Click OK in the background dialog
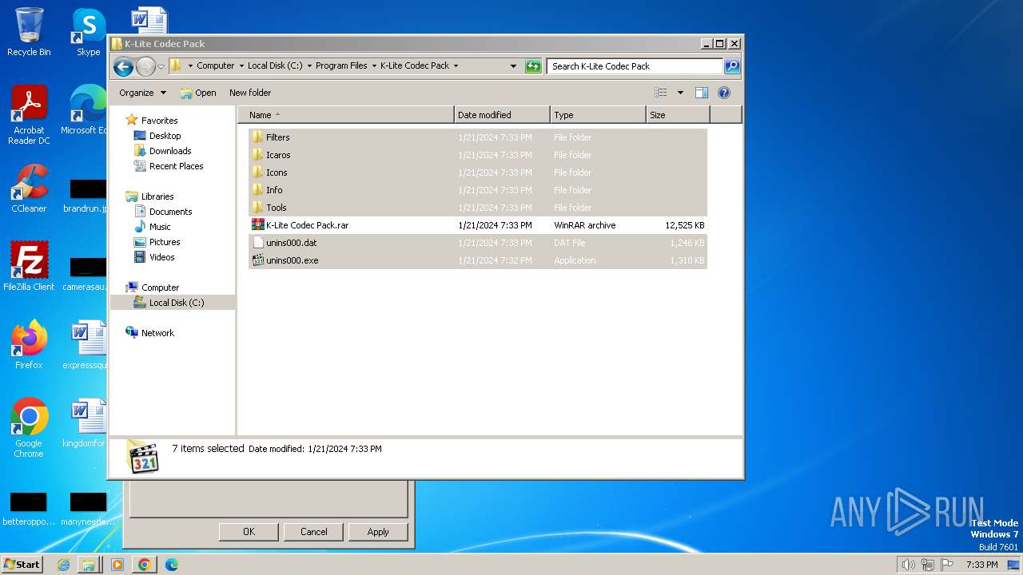Image resolution: width=1023 pixels, height=575 pixels. pos(249,532)
